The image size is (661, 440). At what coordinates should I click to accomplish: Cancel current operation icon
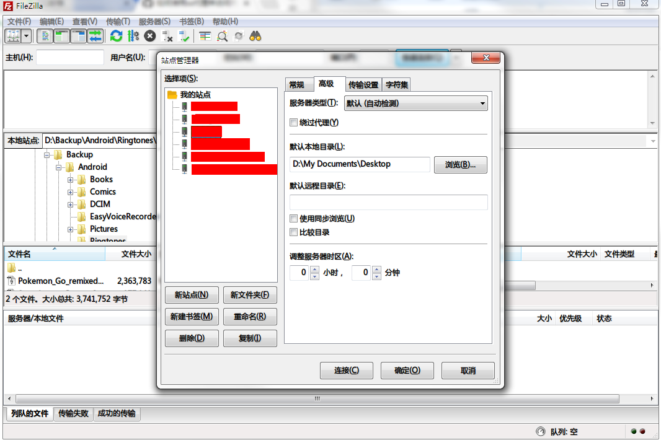[149, 36]
